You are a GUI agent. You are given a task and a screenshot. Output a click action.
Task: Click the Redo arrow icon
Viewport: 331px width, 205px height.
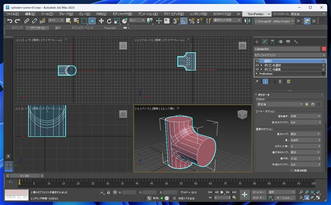(17, 21)
